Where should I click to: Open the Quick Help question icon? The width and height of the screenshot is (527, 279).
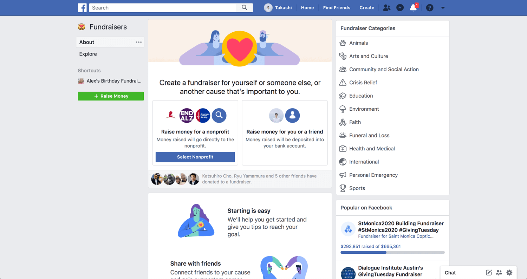pyautogui.click(x=430, y=8)
